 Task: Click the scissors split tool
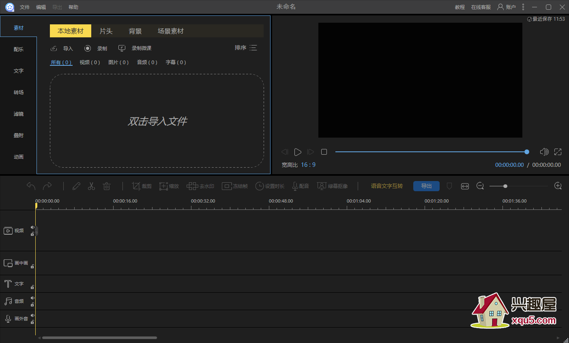coord(91,186)
